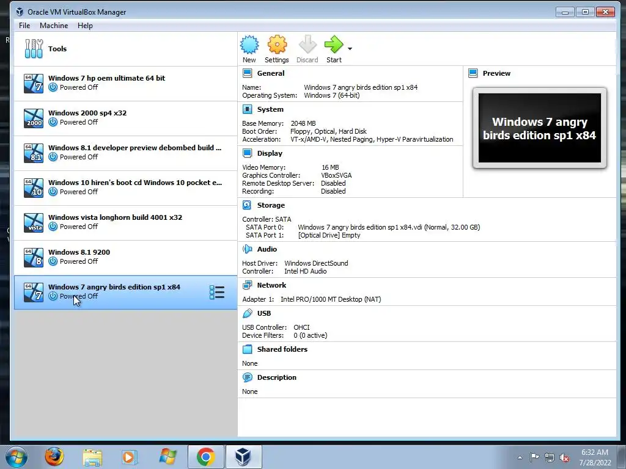Click the Network adapters icon
The height and width of the screenshot is (469, 626).
pos(248,285)
